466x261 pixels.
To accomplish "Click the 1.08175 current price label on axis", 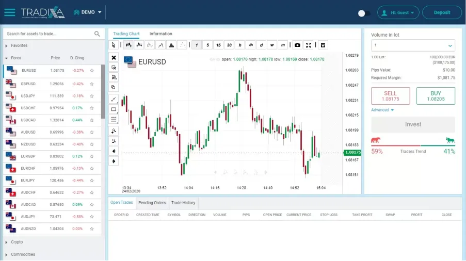I will [352, 152].
